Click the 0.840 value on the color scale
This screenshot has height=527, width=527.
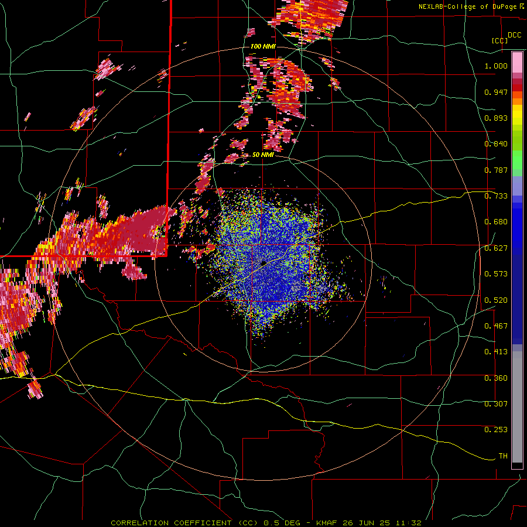coord(496,144)
